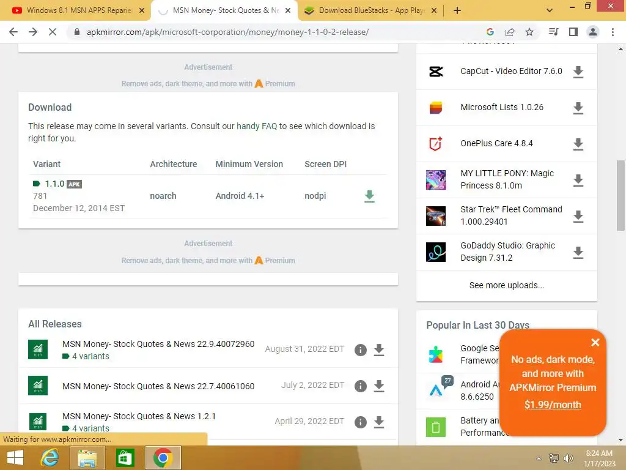Viewport: 626px width, 470px height.
Task: Close the Windows 8.1 MSN APPS tab
Action: pyautogui.click(x=142, y=10)
